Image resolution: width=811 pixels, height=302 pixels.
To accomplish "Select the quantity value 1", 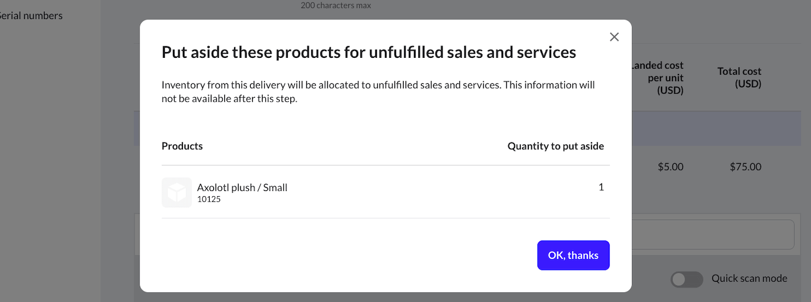I will (601, 187).
